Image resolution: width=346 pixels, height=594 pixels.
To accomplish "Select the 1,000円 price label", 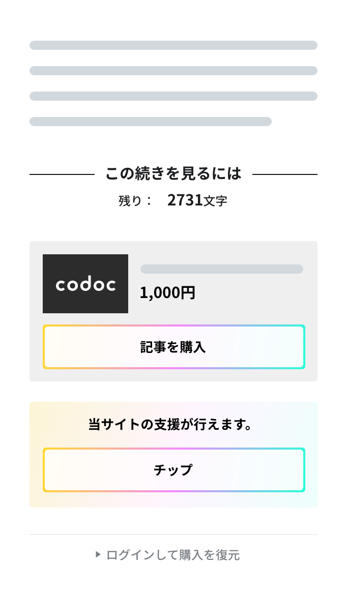I will [167, 292].
